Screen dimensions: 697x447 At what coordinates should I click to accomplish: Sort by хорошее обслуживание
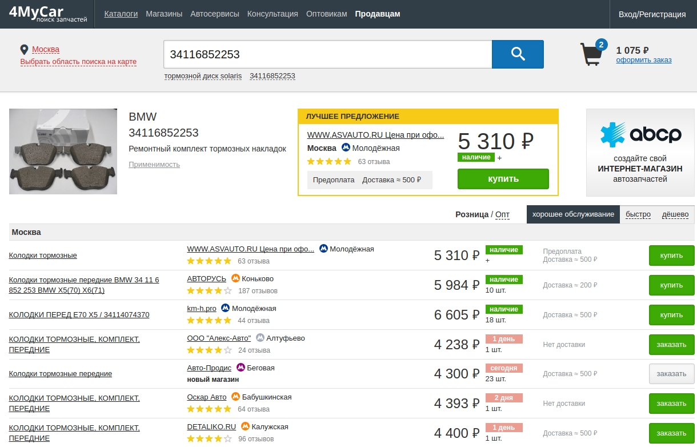tap(573, 214)
